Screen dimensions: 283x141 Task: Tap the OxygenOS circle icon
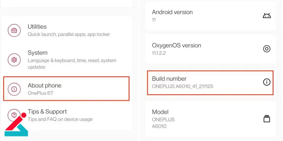267,49
